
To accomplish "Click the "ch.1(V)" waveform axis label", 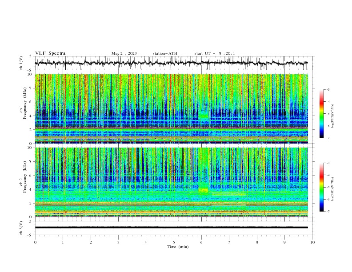I will pos(21,63).
